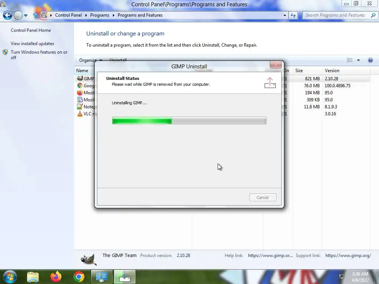The image size is (379, 284).
Task: Click The GIMP Team publisher text
Action: coord(120,255)
